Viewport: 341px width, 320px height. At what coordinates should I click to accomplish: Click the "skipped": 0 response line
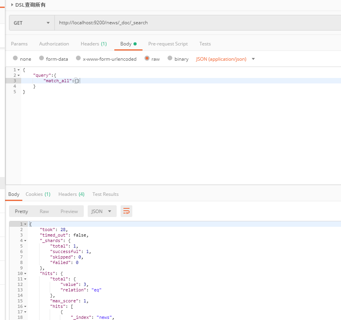(67, 257)
